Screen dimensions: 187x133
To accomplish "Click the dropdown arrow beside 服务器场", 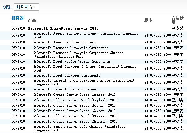I will tap(34, 7).
